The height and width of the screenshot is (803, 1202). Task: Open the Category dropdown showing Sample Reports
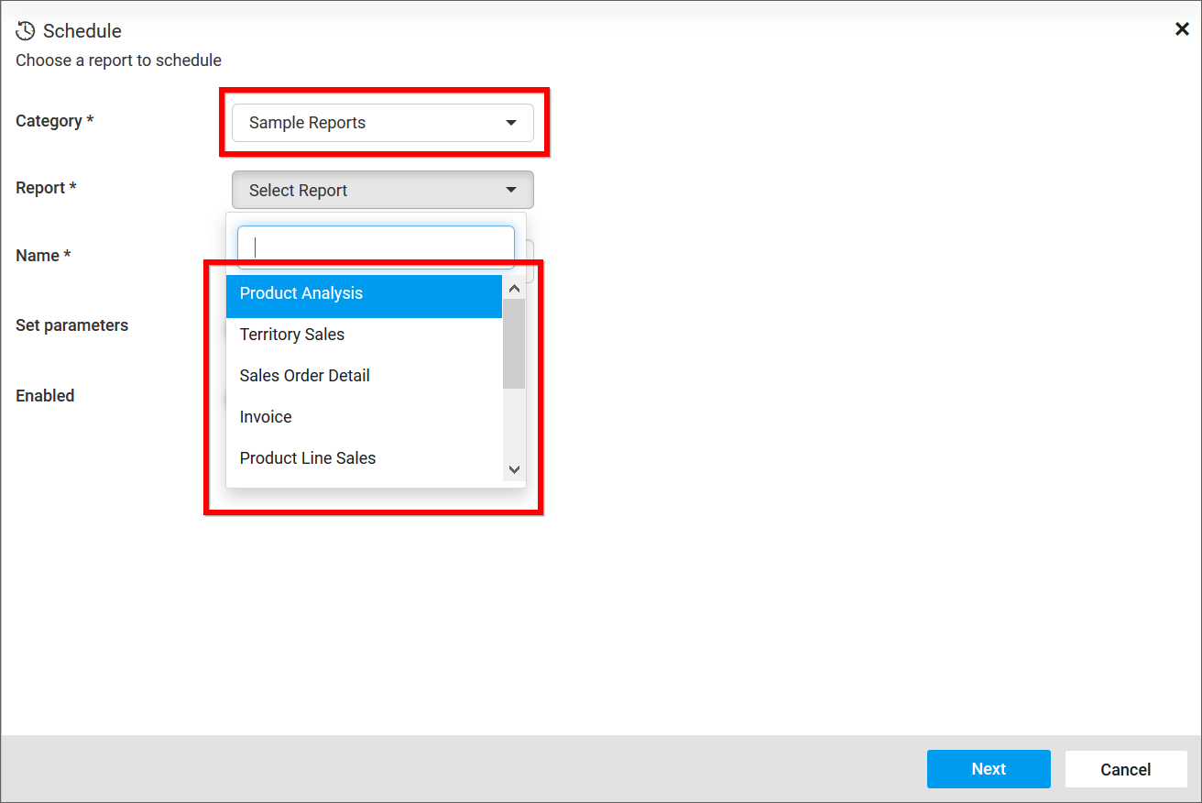click(382, 123)
